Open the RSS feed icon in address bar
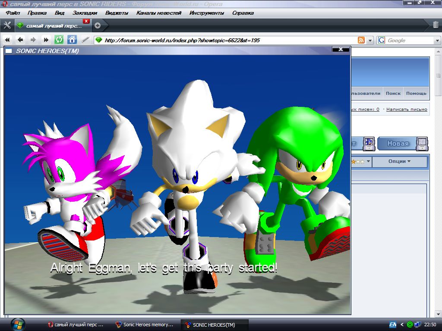Screen dimensions: 442x331 (361, 40)
